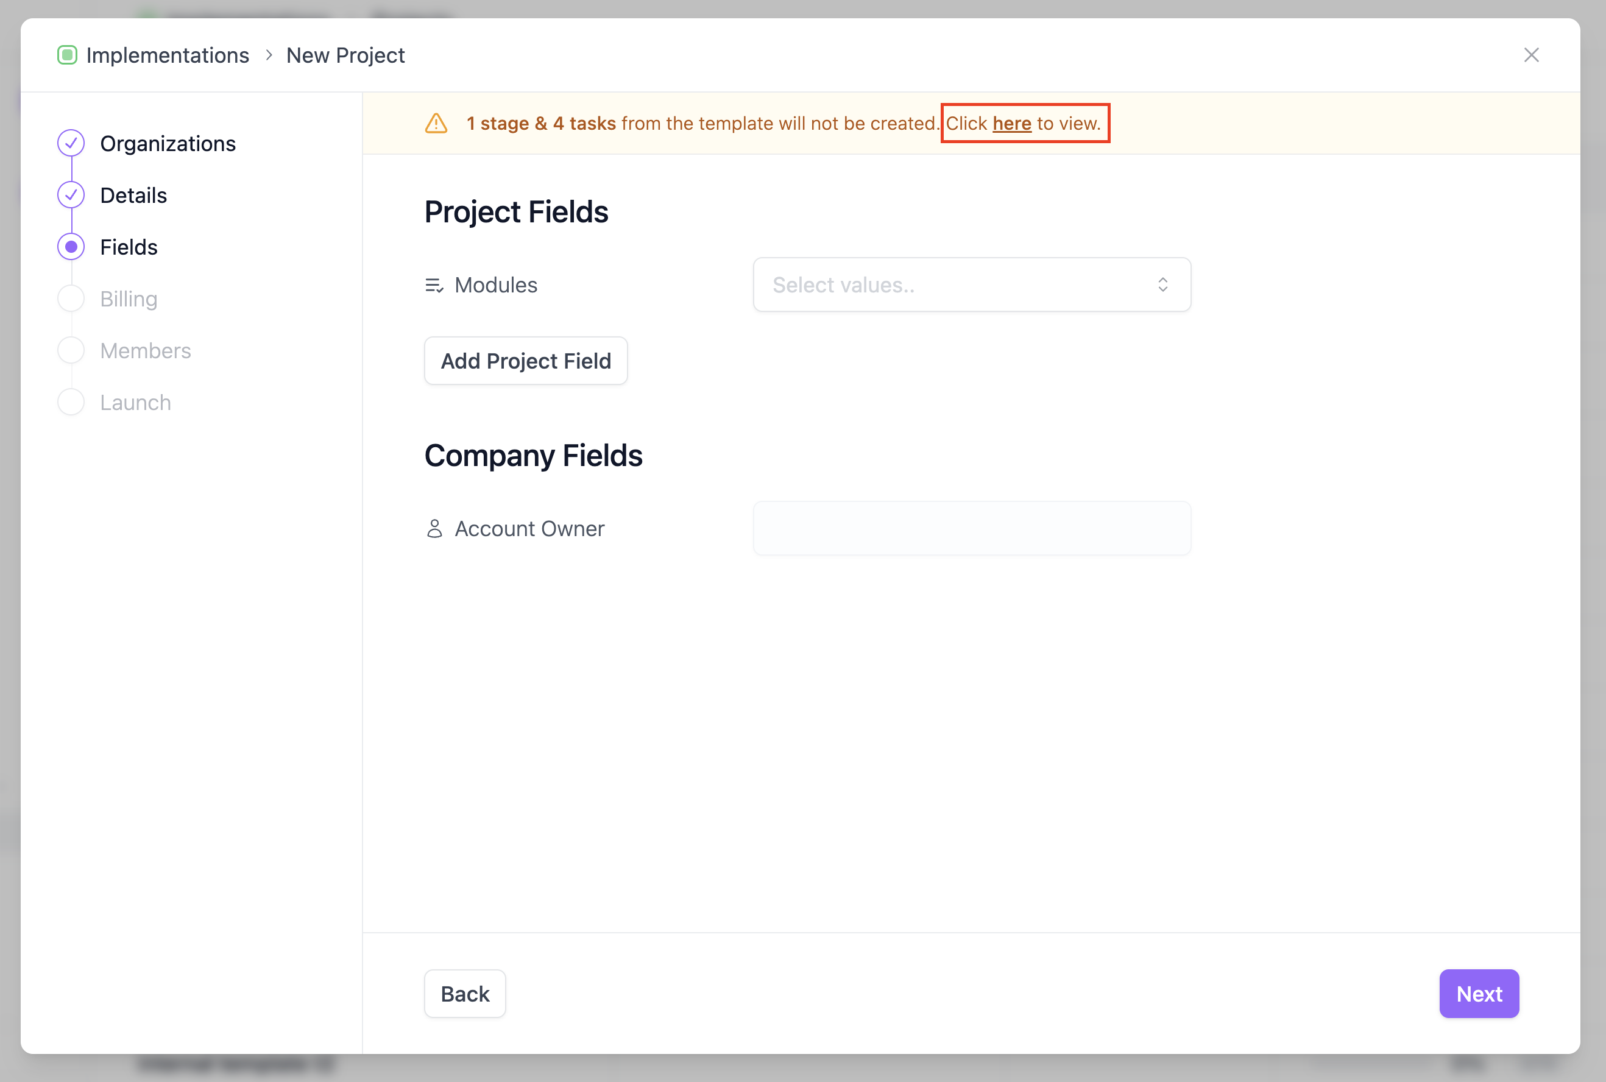Click the Modules dropdown up-down arrows
The width and height of the screenshot is (1606, 1082).
point(1162,285)
